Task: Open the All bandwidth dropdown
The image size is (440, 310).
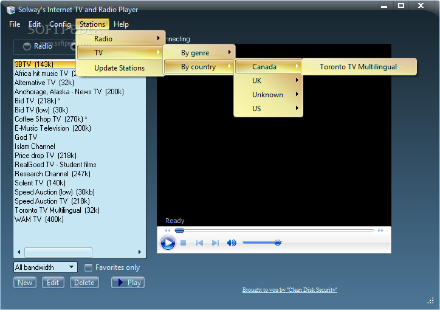Action: (x=46, y=267)
